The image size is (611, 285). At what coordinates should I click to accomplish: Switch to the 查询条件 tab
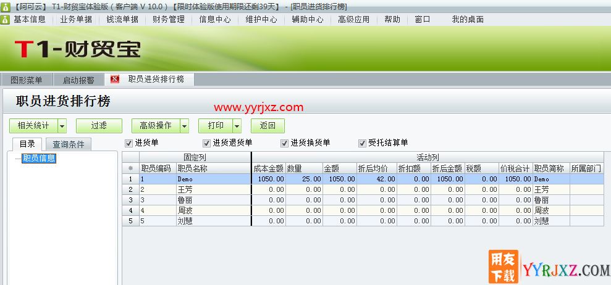pos(69,144)
